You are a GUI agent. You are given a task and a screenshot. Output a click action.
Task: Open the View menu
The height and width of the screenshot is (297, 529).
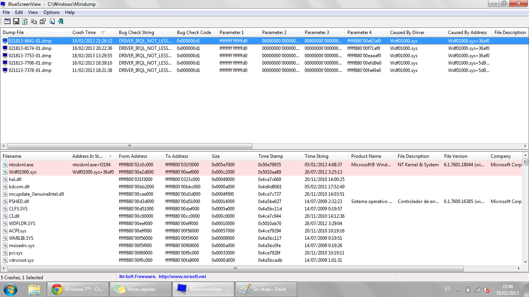click(x=33, y=12)
